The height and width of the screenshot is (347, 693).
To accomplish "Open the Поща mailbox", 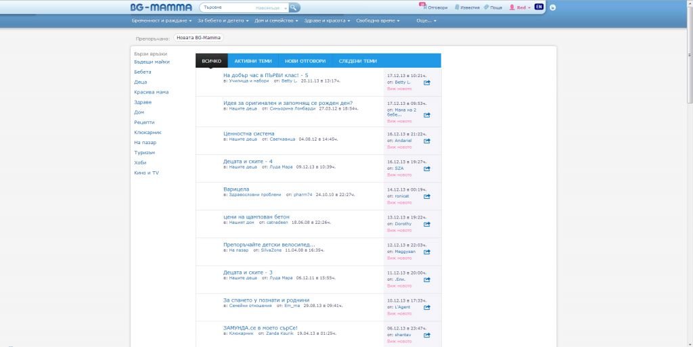I will point(492,7).
